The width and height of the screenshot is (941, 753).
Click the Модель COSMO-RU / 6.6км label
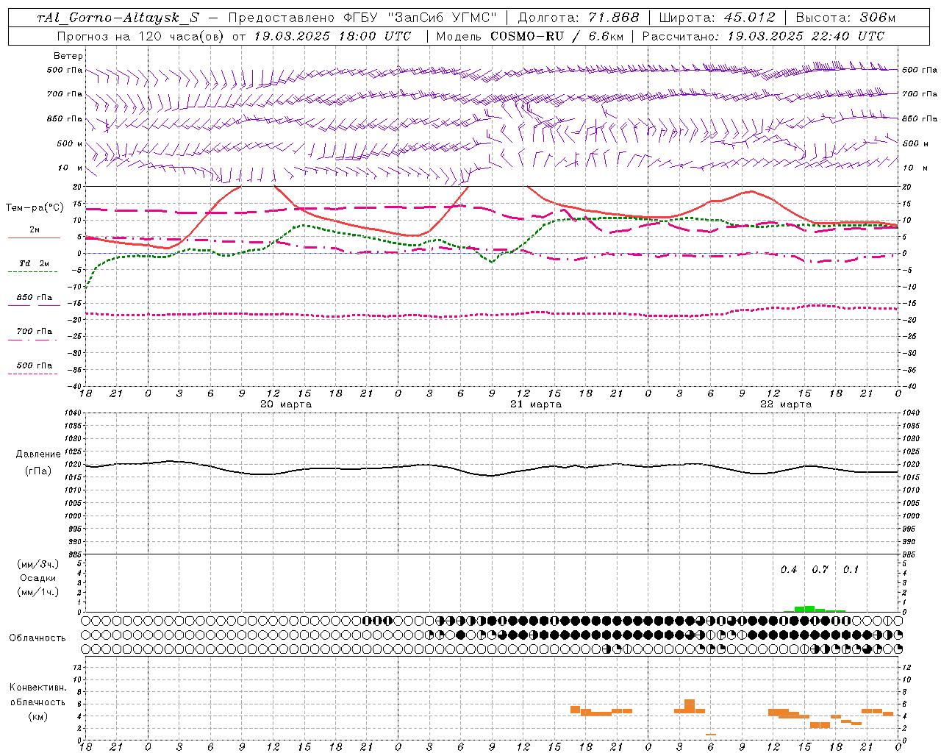point(529,36)
